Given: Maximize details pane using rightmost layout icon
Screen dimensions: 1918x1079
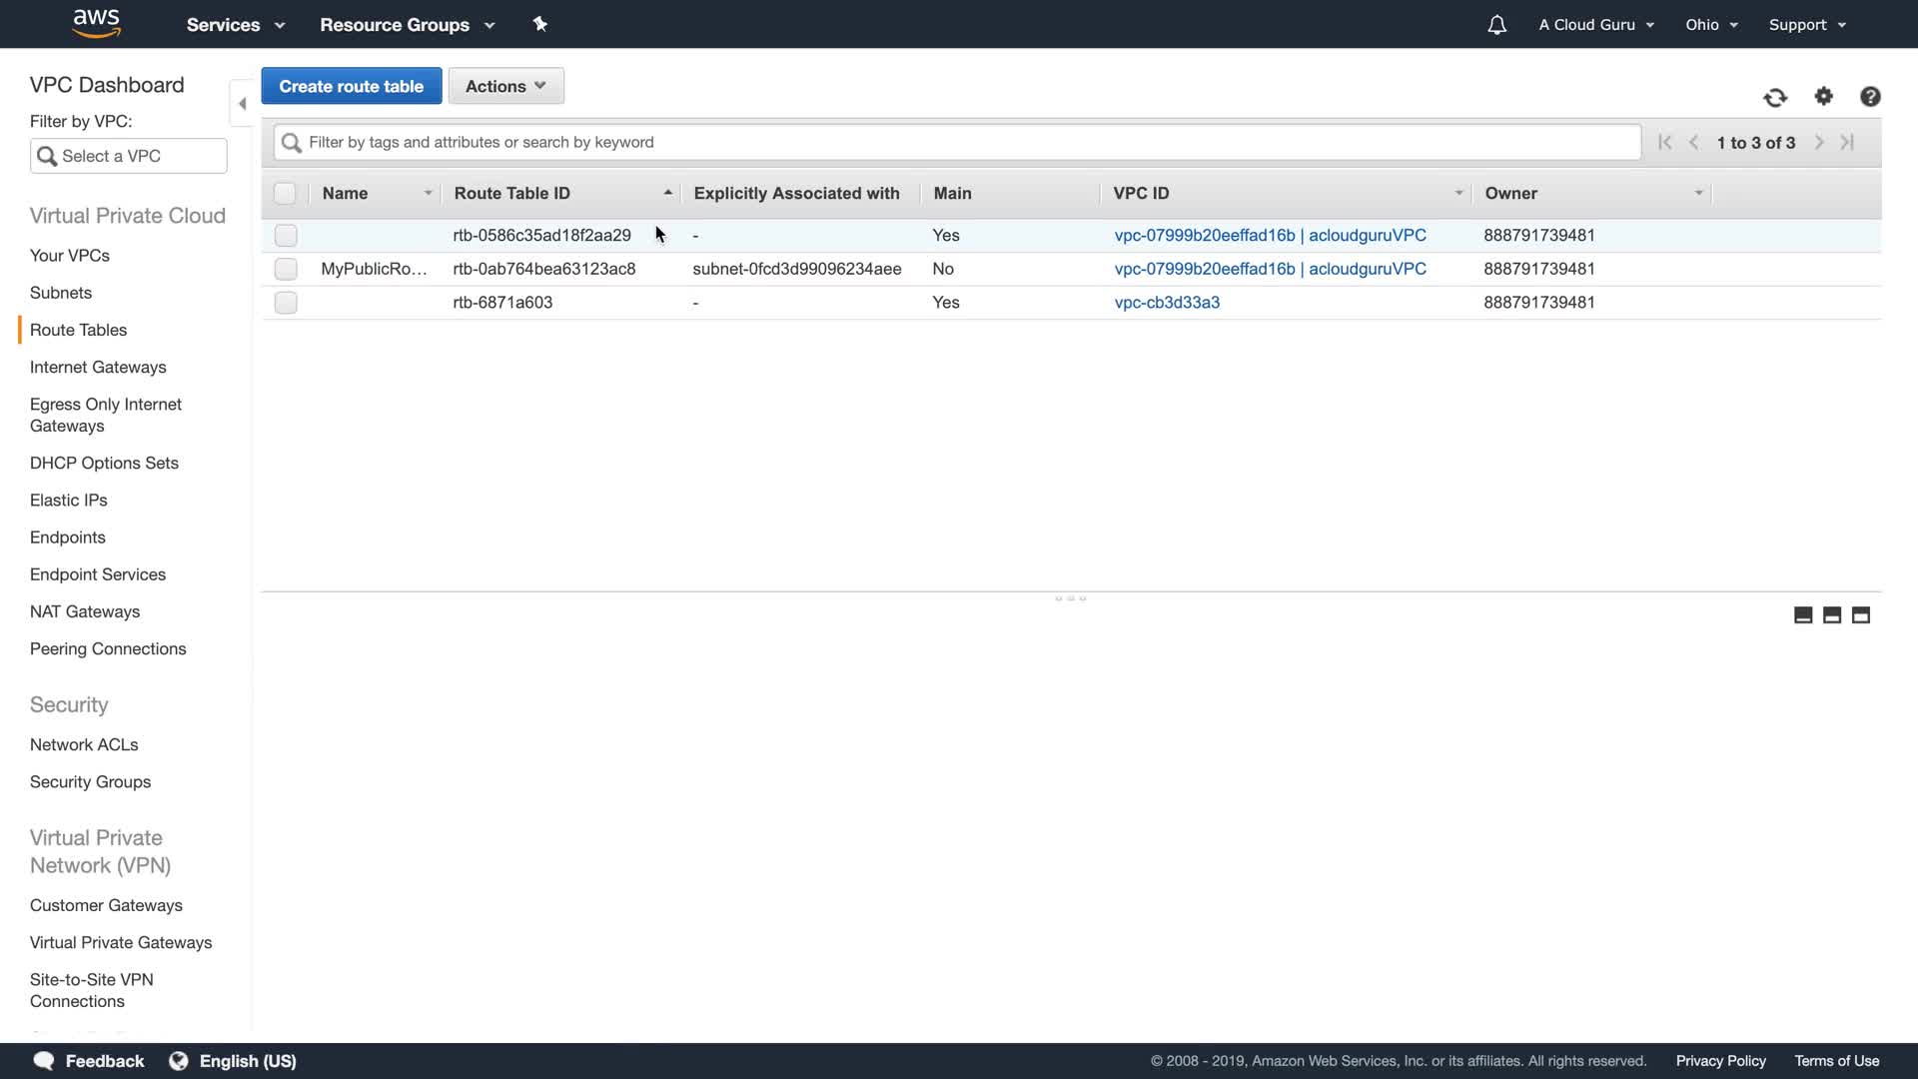Looking at the screenshot, I should (x=1861, y=615).
